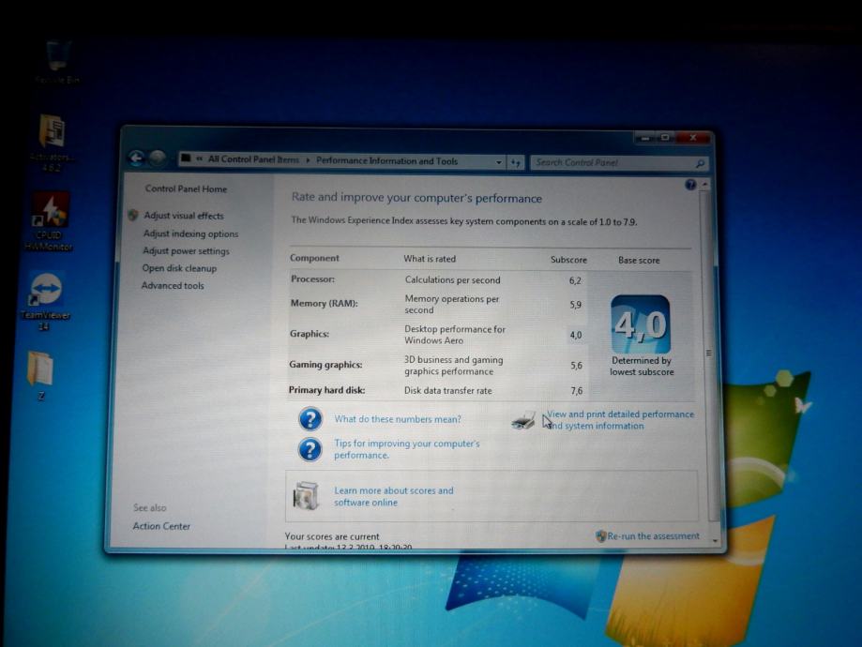Click the arrow after All Control Panel Items
Viewport: 862px width, 647px height.
coord(308,160)
